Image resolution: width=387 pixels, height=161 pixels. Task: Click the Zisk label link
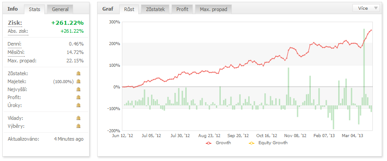click(15, 23)
